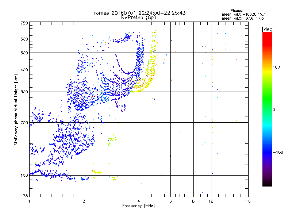
Task: Click the plot title 'Tromsø 20160701 22:24:00-22:25:43'
Action: [139, 13]
